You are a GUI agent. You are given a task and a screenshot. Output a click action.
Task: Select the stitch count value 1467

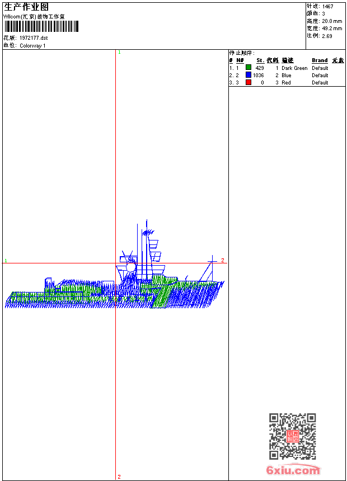click(327, 7)
